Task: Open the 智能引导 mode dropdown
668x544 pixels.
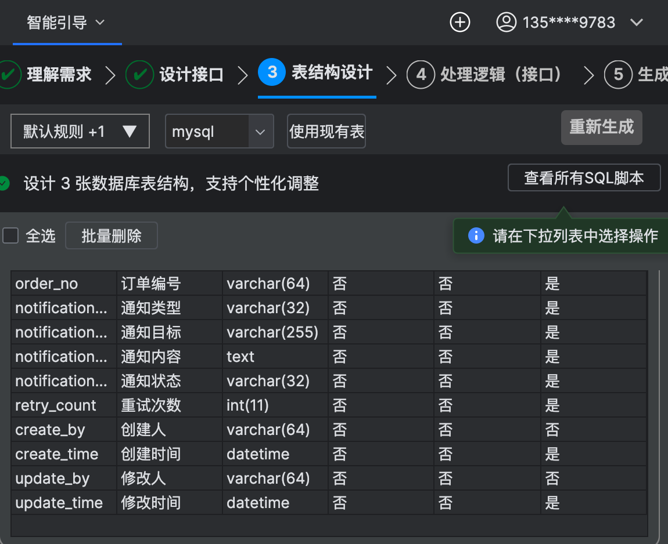Action: click(x=66, y=22)
